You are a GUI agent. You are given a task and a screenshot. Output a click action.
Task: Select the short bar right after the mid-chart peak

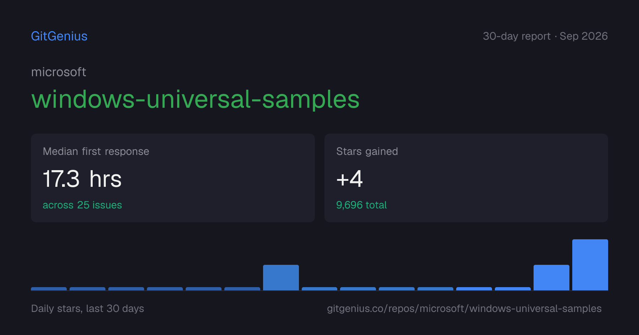[319, 289]
